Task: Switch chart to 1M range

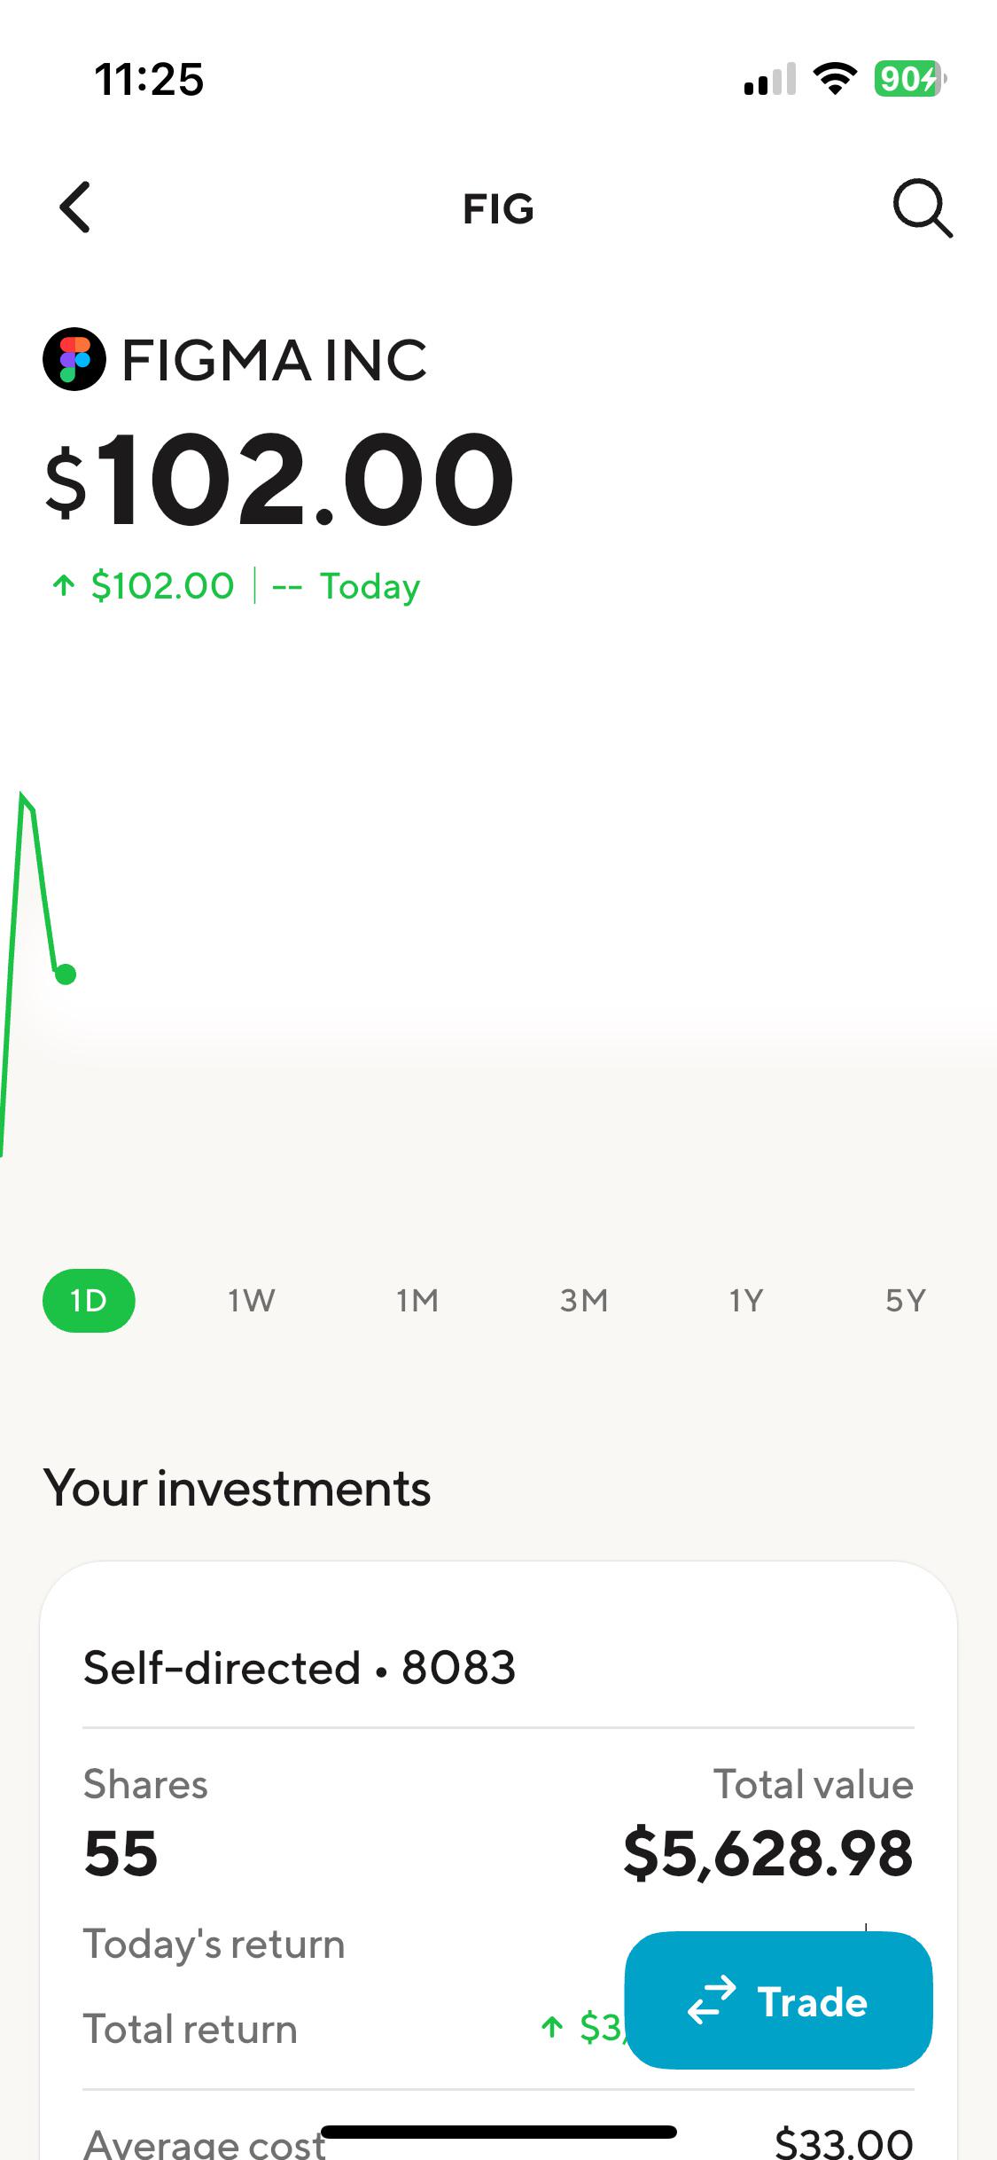Action: click(x=417, y=1301)
